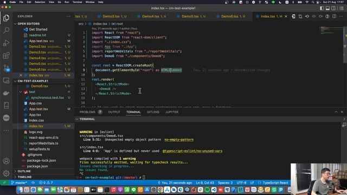Image resolution: width=347 pixels, height=195 pixels.
Task: Open the Source Control view
Action: 6,68
